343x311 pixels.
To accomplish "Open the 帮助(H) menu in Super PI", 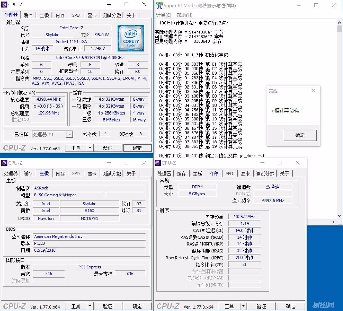I will click(x=184, y=15).
